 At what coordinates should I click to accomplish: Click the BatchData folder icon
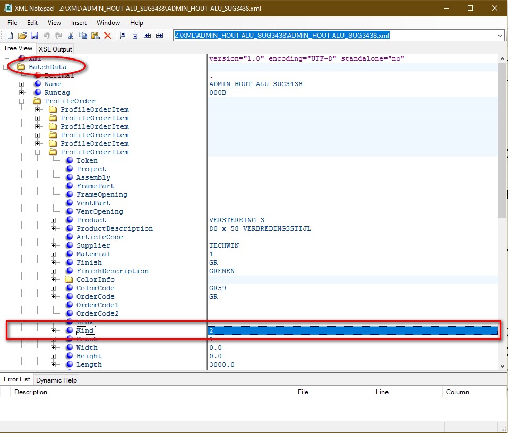pyautogui.click(x=21, y=67)
